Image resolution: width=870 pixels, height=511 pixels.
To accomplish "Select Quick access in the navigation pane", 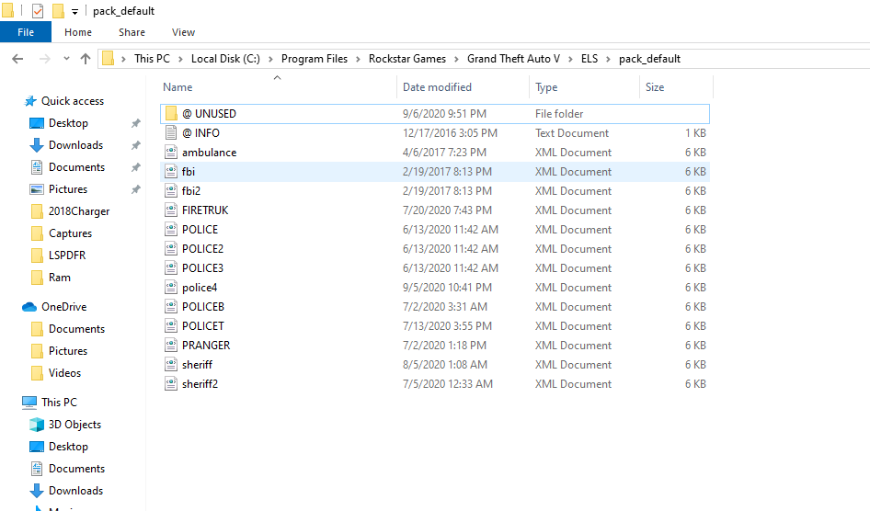I will tap(72, 101).
